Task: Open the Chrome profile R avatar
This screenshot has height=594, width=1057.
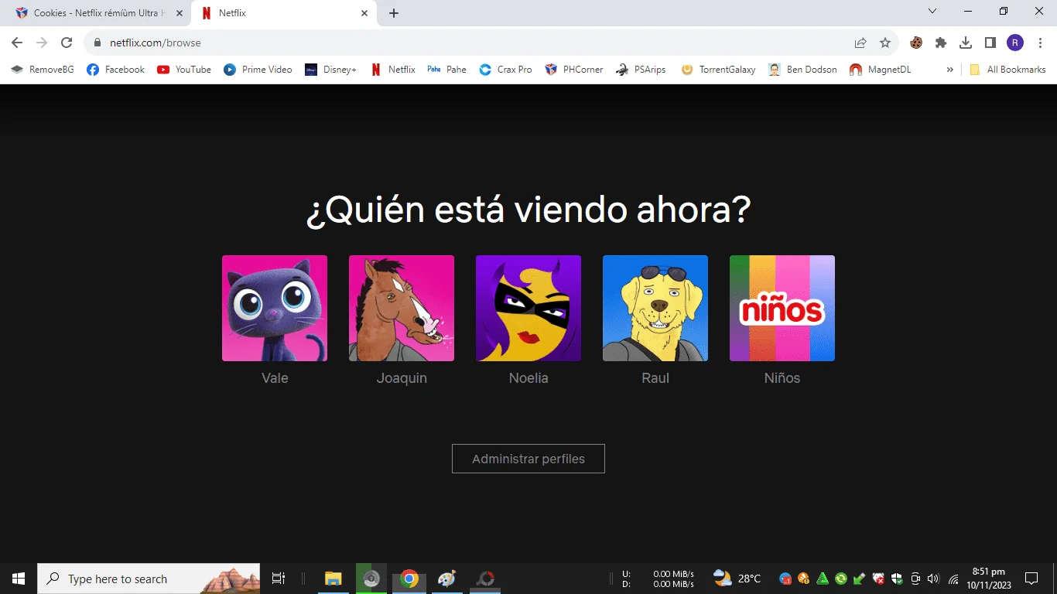Action: (x=1015, y=43)
